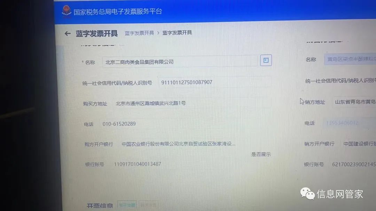
Task: Click the seller 电话 field on right
Action: (x=350, y=123)
